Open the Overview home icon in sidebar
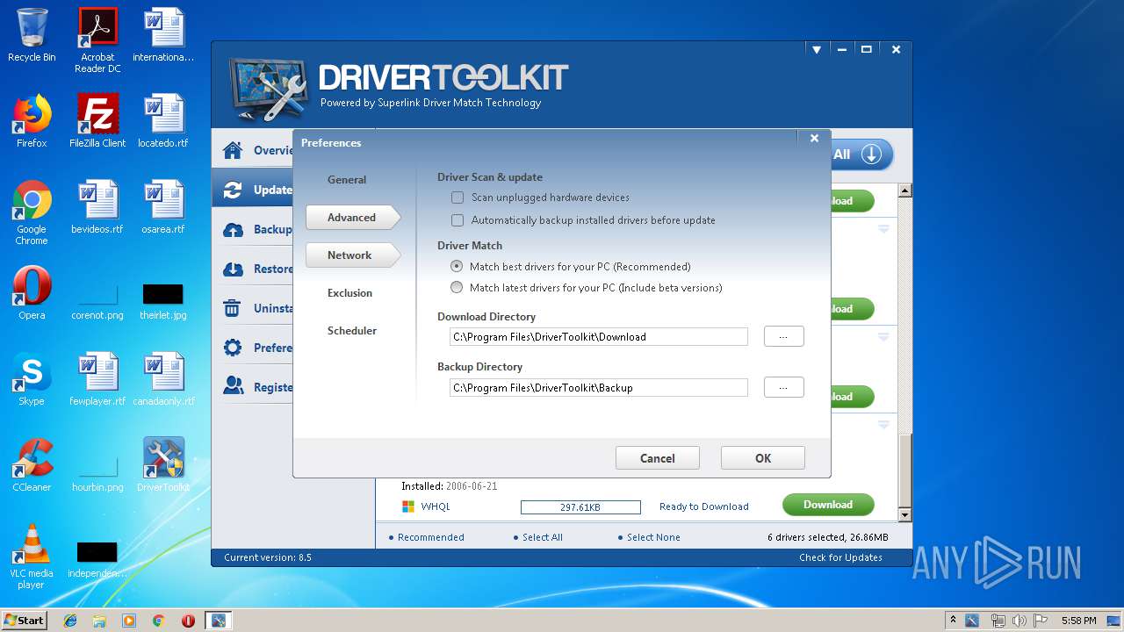 (x=233, y=150)
